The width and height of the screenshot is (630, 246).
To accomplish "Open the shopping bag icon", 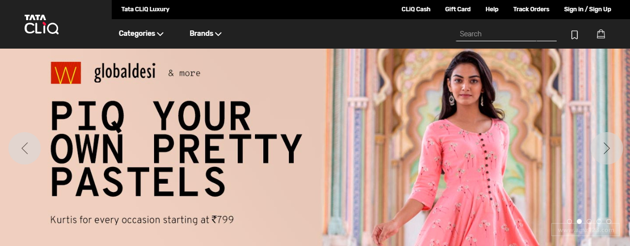I will tap(600, 34).
